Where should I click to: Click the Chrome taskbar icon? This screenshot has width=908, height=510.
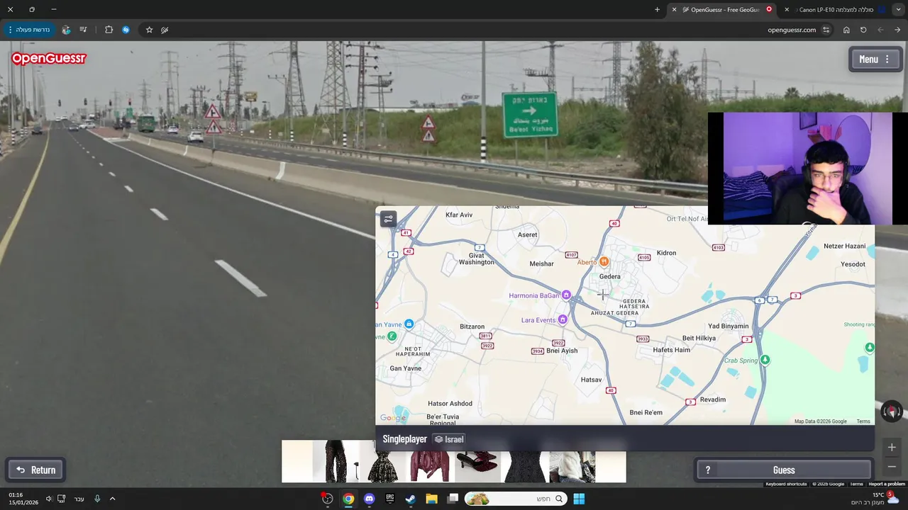(348, 499)
